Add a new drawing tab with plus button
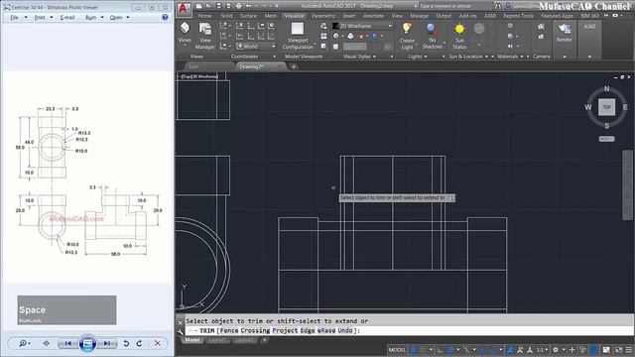635x357 pixels. pos(294,66)
